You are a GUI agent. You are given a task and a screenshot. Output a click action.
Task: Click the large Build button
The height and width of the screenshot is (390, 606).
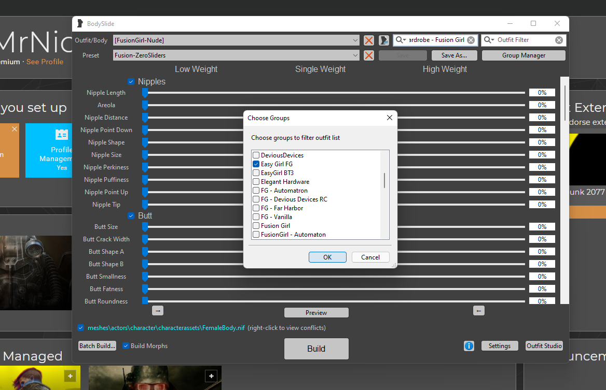pyautogui.click(x=316, y=349)
